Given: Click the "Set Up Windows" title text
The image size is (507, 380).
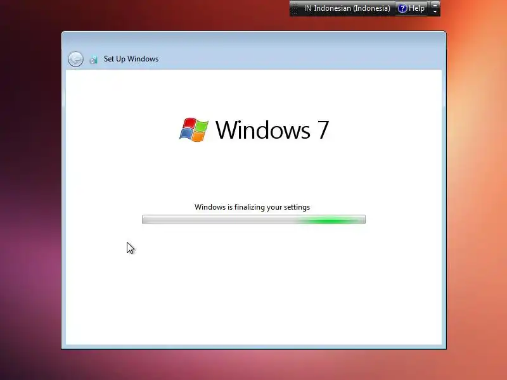Looking at the screenshot, I should click(131, 59).
